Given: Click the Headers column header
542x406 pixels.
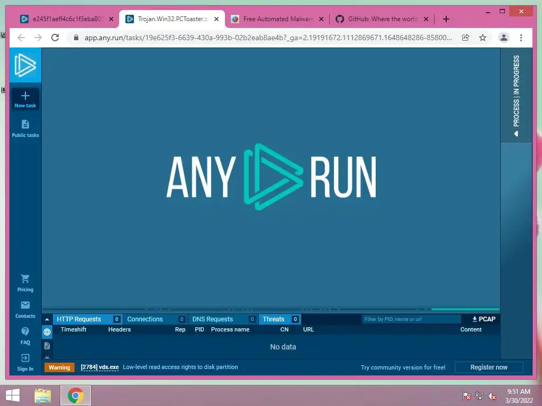Looking at the screenshot, I should click(x=119, y=329).
